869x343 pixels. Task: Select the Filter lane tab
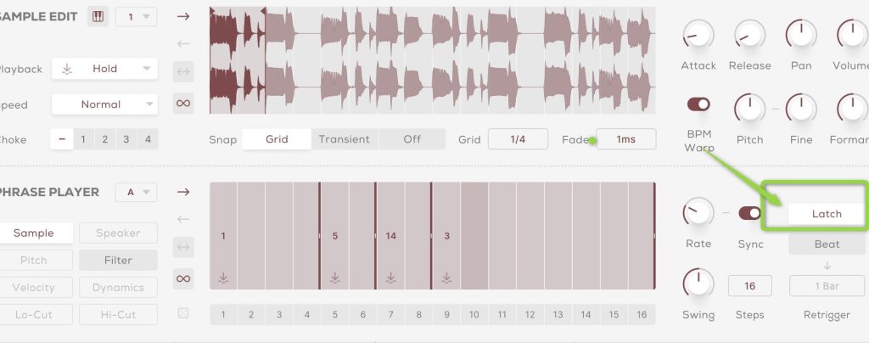[x=118, y=260]
